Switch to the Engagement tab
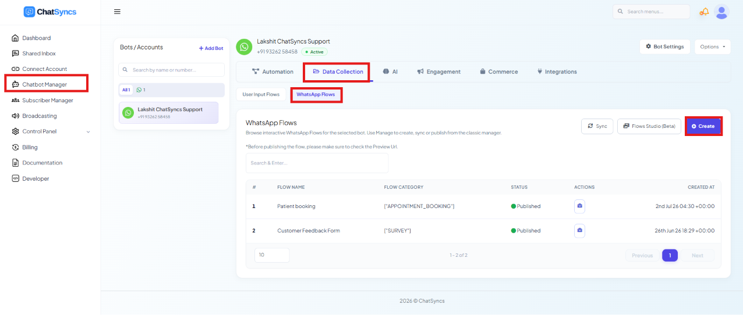Image resolution: width=743 pixels, height=315 pixels. (x=438, y=71)
